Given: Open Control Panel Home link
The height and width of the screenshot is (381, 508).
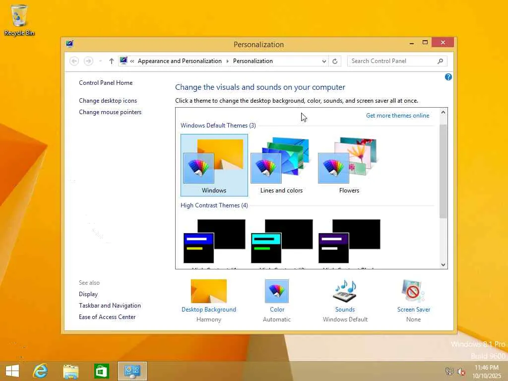Looking at the screenshot, I should click(106, 83).
